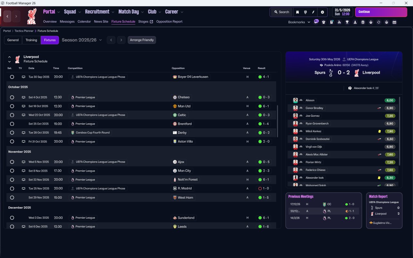This screenshot has width=413, height=258.
Task: Select the radio button for Brentford fixture
Action: (12, 124)
